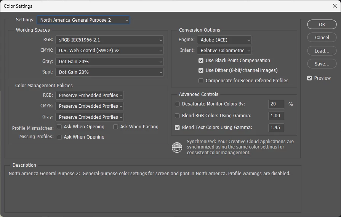Click Load... to import settings
The height and width of the screenshot is (217, 341).
(x=322, y=51)
